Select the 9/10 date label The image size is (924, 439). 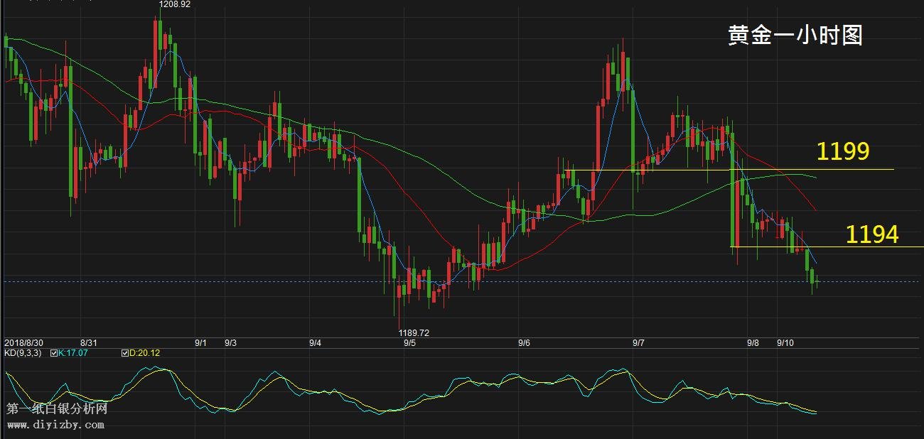point(785,342)
